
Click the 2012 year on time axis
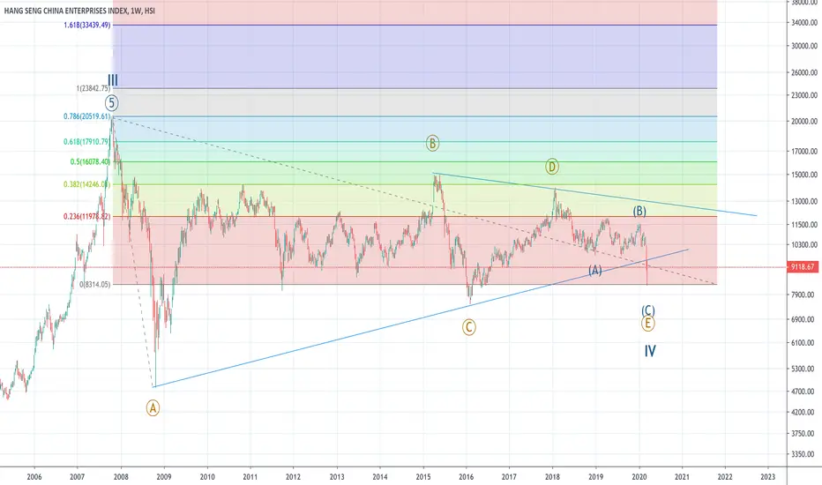293,476
